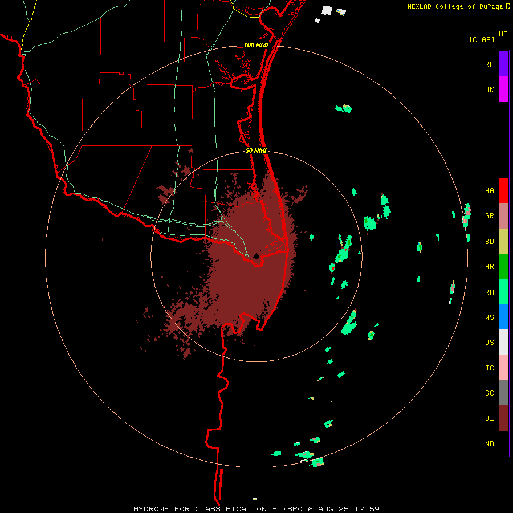Click the black radar site dot at center
This screenshot has height=513, width=513.
(x=256, y=256)
